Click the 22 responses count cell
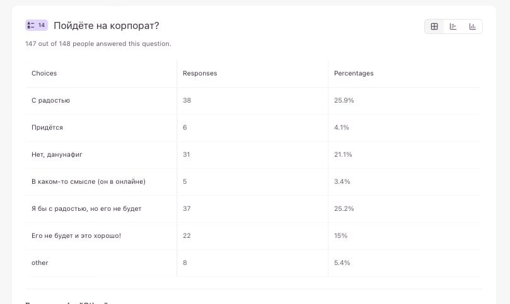510x304 pixels. tap(187, 236)
